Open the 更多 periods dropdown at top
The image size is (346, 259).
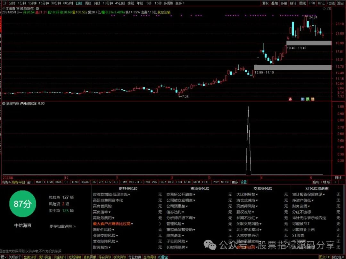(180, 3)
